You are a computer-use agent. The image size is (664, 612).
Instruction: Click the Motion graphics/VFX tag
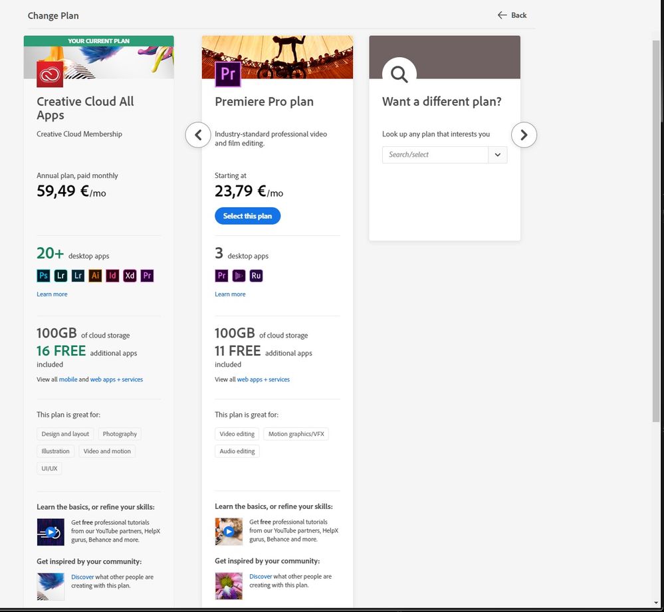[x=296, y=434]
